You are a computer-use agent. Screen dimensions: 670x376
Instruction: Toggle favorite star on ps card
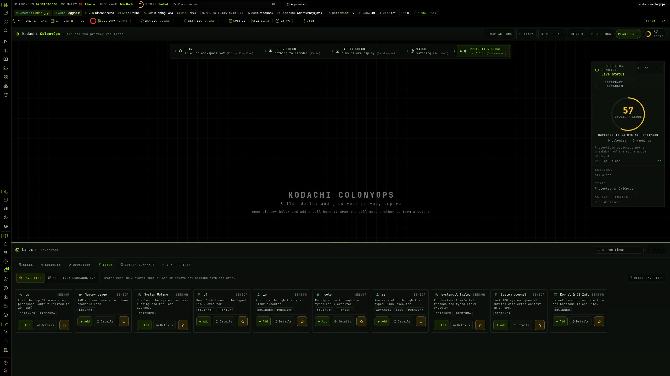click(x=64, y=325)
